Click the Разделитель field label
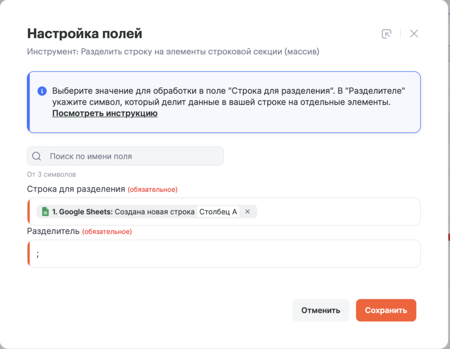 pos(53,231)
